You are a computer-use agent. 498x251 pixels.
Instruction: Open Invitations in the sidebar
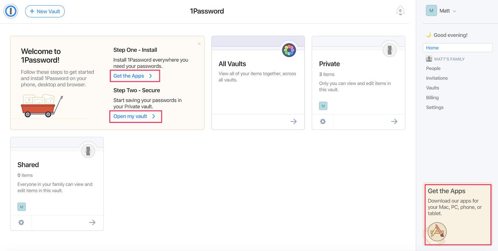pyautogui.click(x=437, y=78)
